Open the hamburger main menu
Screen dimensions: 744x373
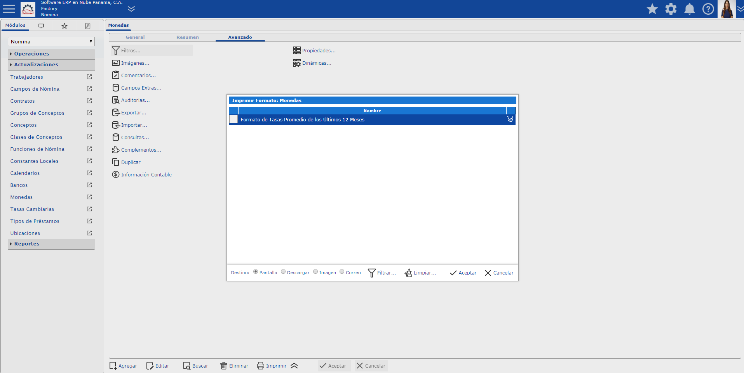[9, 9]
